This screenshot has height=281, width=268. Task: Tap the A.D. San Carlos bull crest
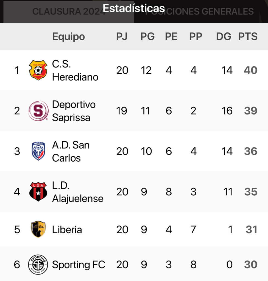(x=38, y=151)
